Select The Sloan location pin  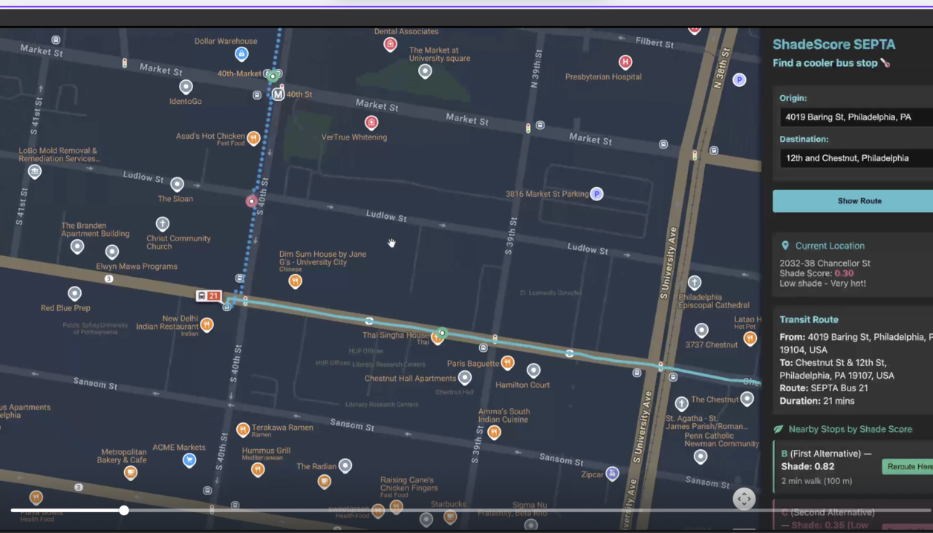point(177,184)
